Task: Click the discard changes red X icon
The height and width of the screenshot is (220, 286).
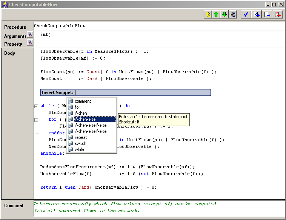Action: coord(278,14)
